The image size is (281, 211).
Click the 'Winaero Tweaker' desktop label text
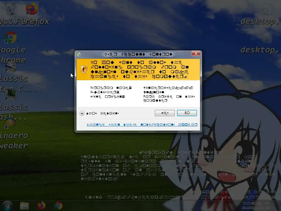(x=14, y=140)
